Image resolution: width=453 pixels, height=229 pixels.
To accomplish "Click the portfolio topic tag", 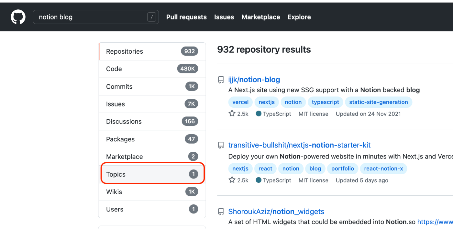I will click(343, 169).
